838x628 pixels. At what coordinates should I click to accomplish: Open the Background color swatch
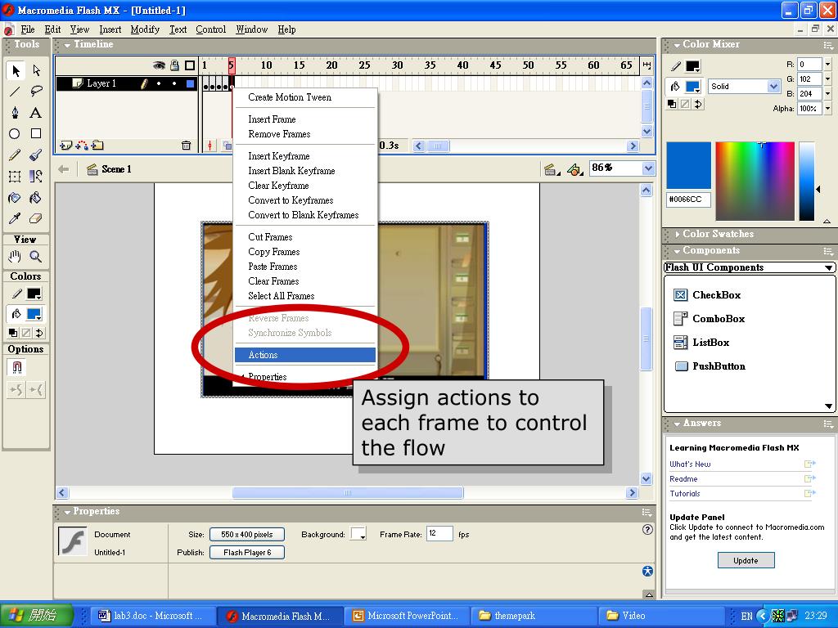(358, 534)
